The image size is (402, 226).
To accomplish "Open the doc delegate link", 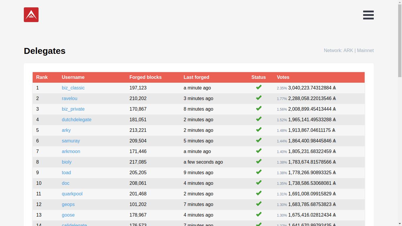I will 66,183.
